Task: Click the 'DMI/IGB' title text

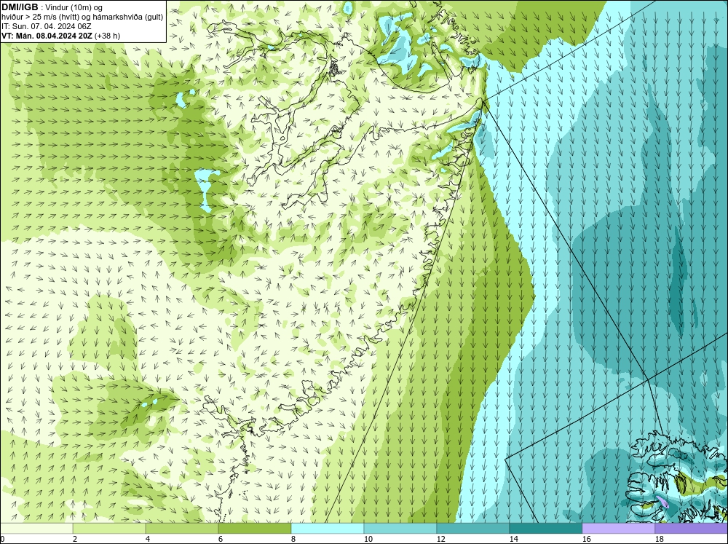Action: tap(20, 7)
